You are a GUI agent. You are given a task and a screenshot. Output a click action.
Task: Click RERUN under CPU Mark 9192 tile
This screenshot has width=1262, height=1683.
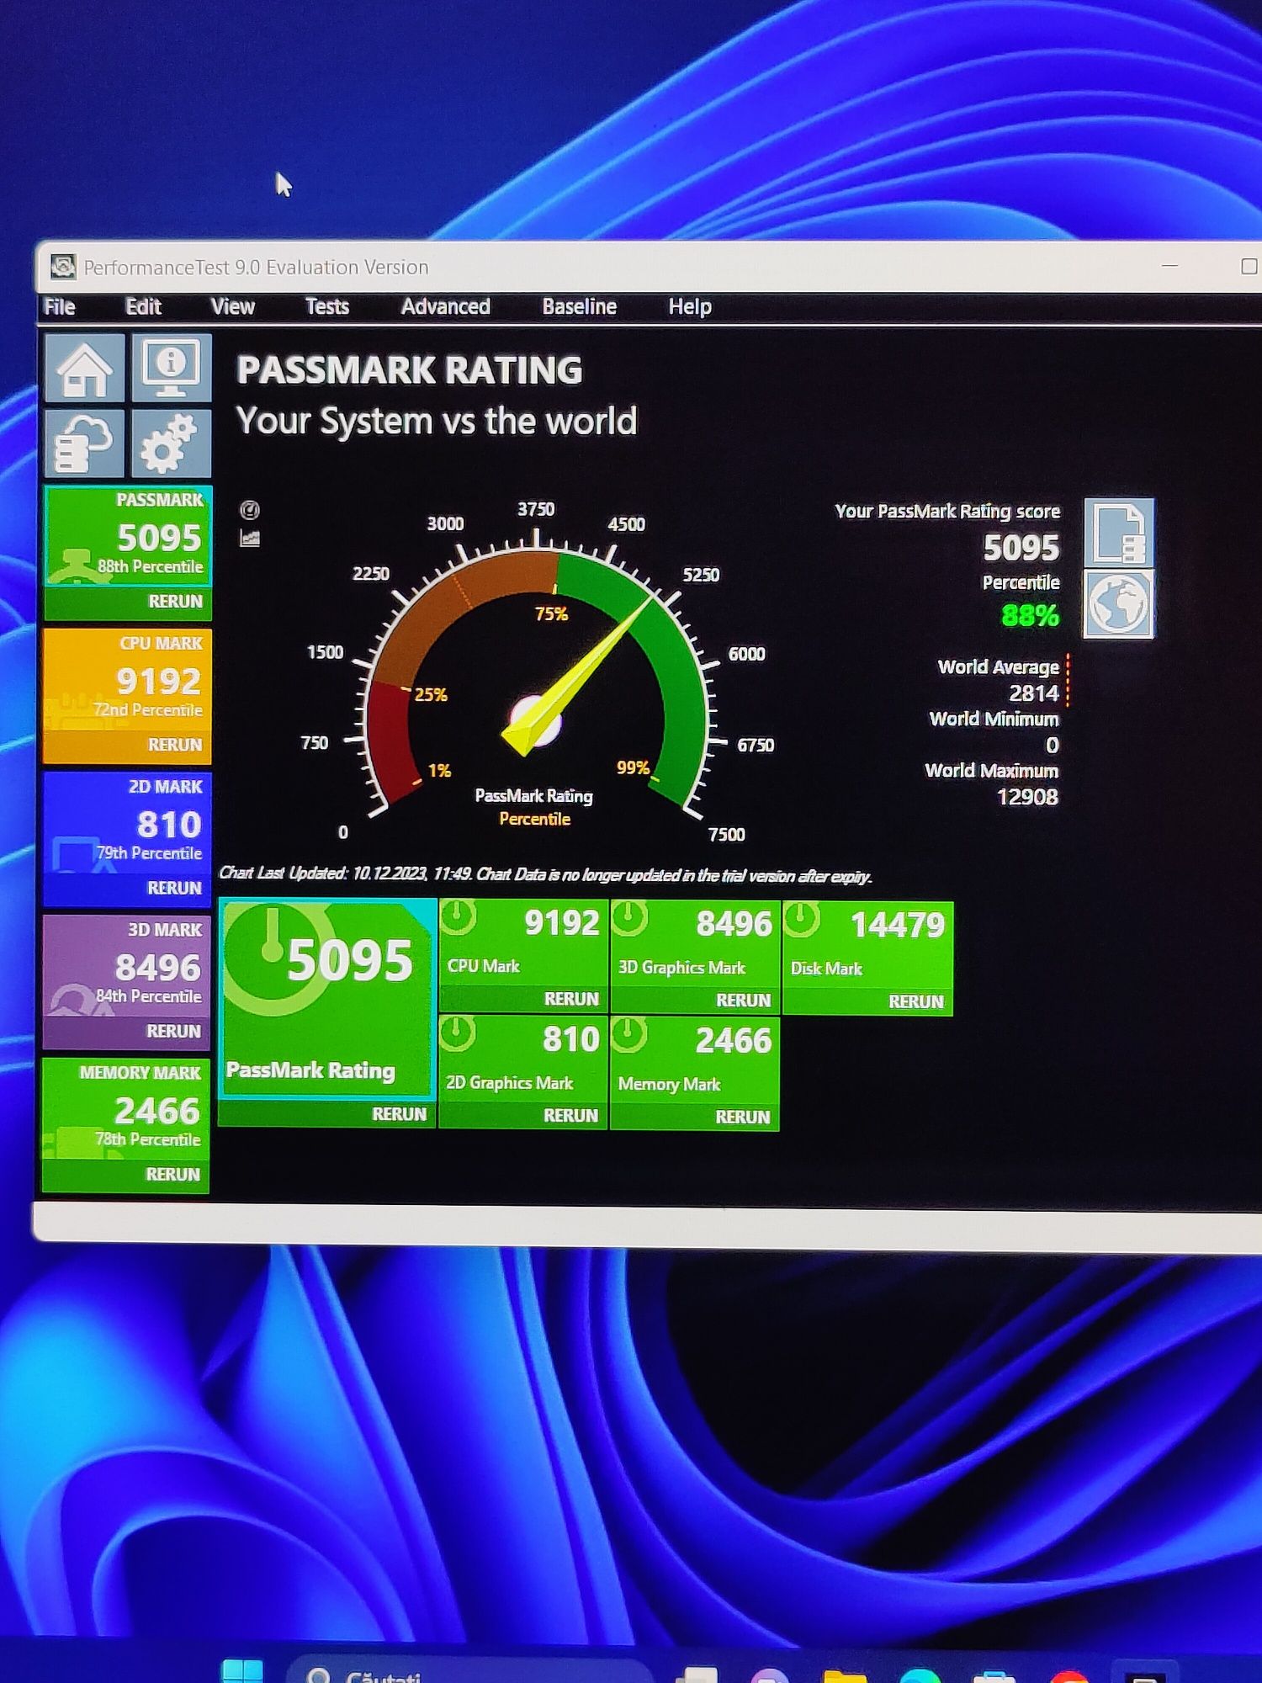pyautogui.click(x=571, y=999)
